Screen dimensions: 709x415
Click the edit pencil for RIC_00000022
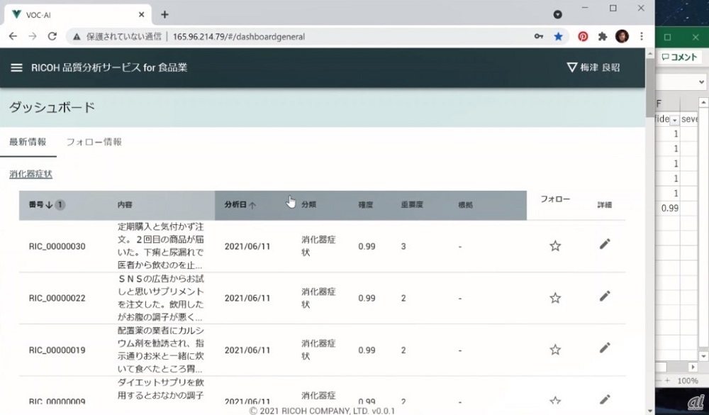tap(604, 296)
